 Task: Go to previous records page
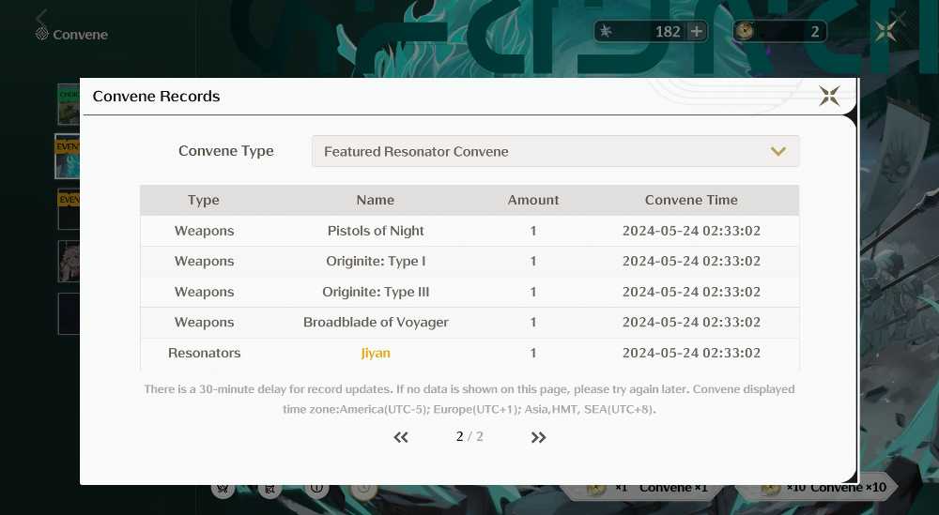point(401,437)
